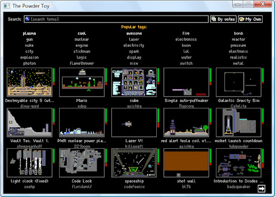Go to next page with arrow icon
The height and width of the screenshot is (197, 275).
pyautogui.click(x=262, y=188)
